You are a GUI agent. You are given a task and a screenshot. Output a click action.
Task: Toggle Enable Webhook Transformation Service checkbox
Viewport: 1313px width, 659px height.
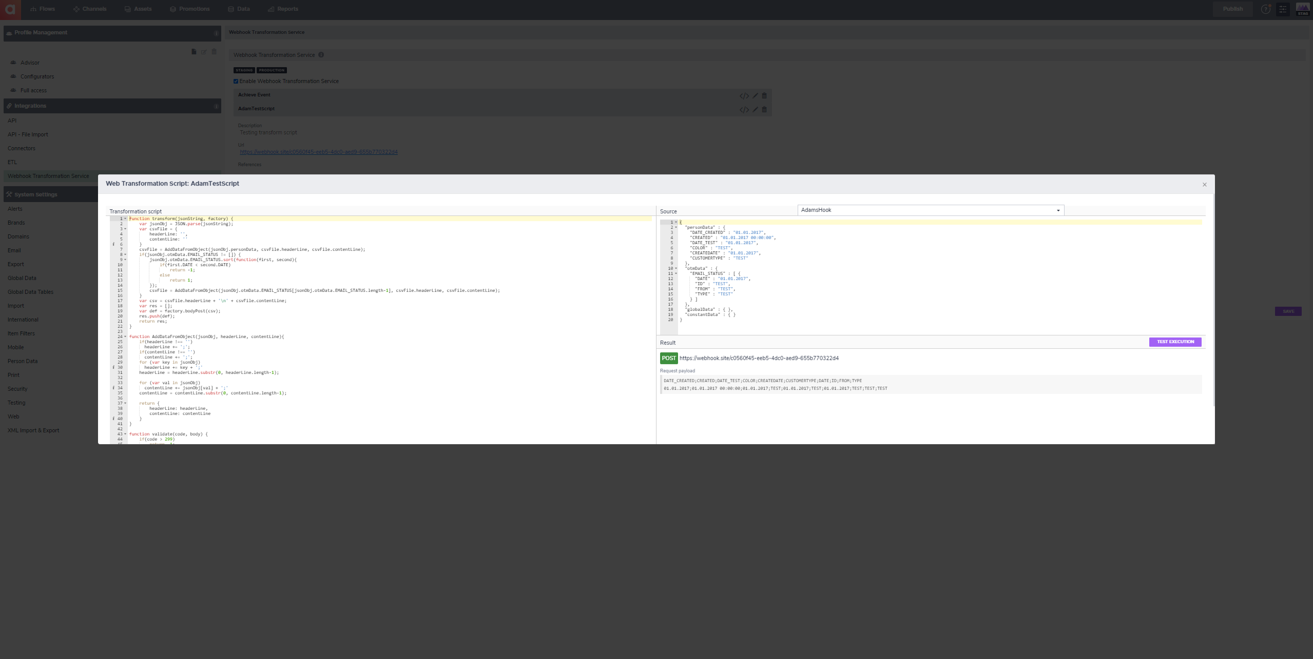tap(236, 81)
